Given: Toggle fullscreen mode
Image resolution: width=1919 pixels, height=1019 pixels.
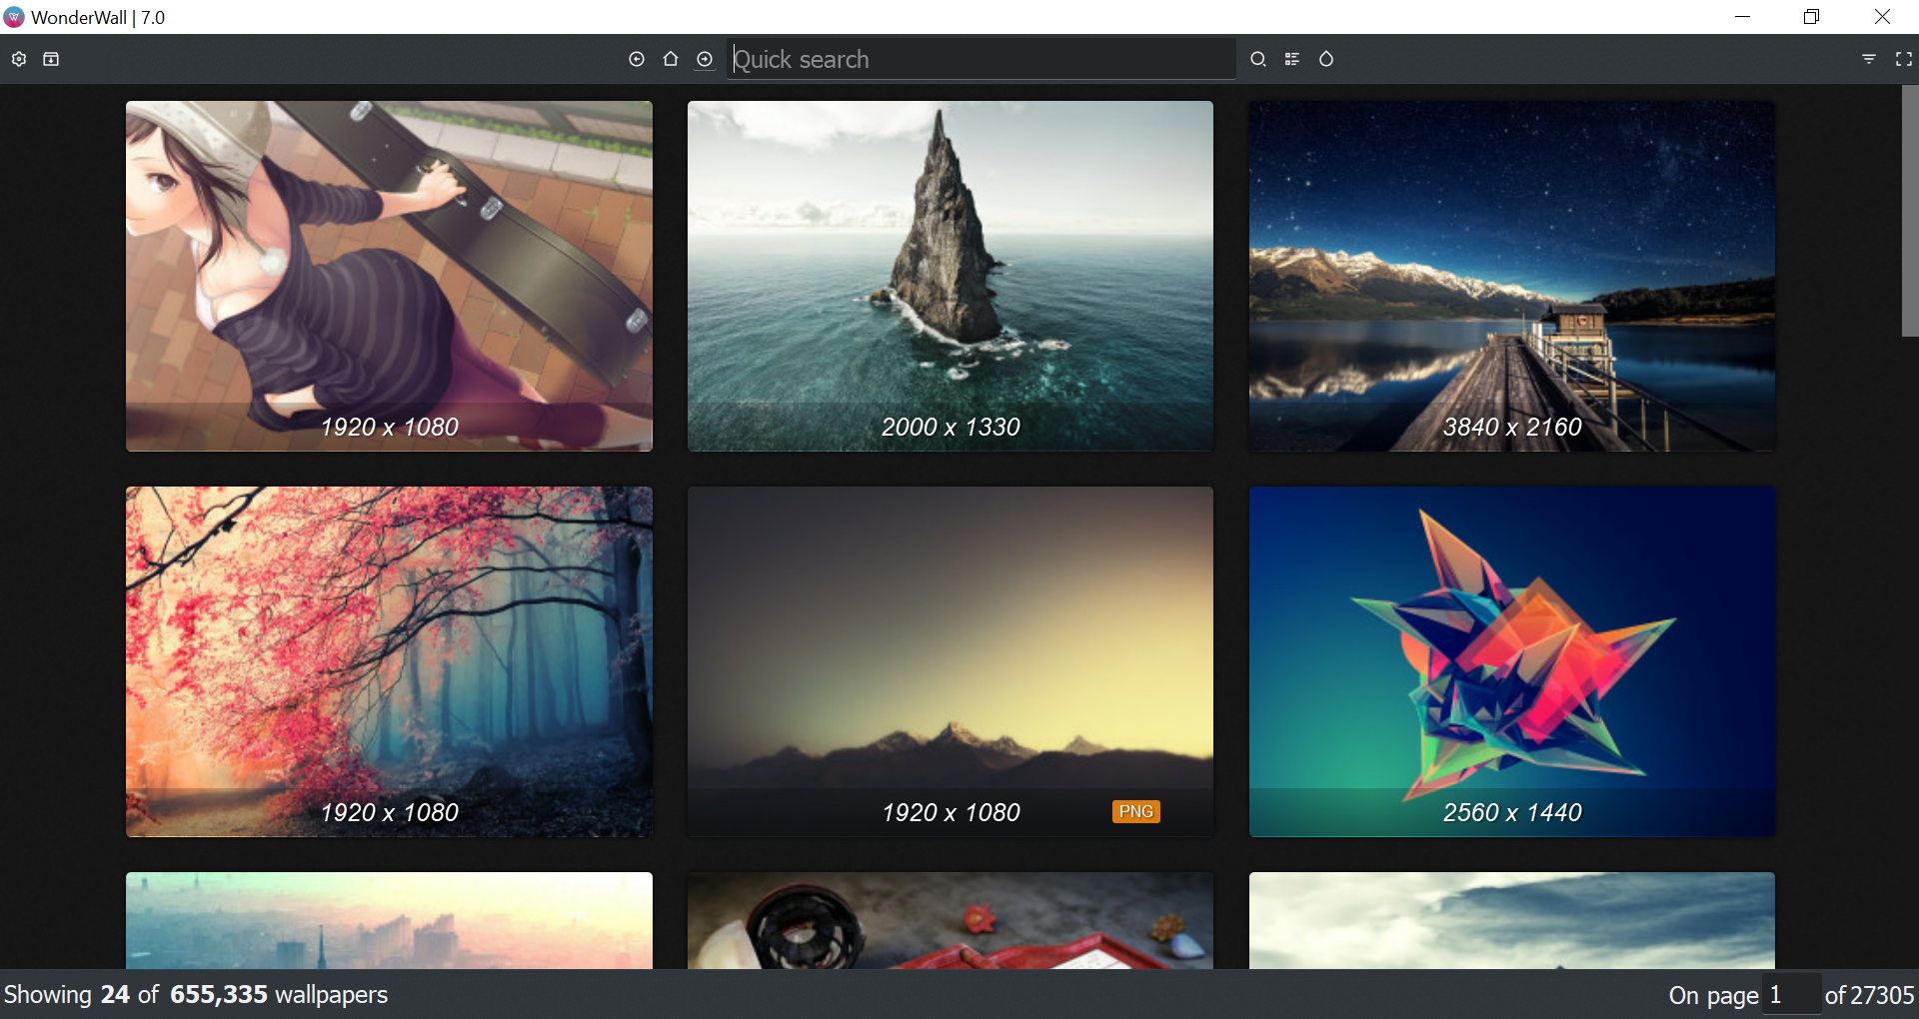Looking at the screenshot, I should pos(1904,59).
